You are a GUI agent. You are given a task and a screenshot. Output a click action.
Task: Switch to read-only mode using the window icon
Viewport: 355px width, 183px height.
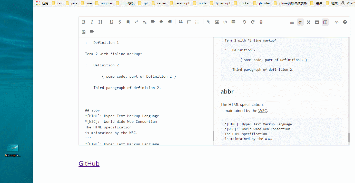[x=317, y=22]
